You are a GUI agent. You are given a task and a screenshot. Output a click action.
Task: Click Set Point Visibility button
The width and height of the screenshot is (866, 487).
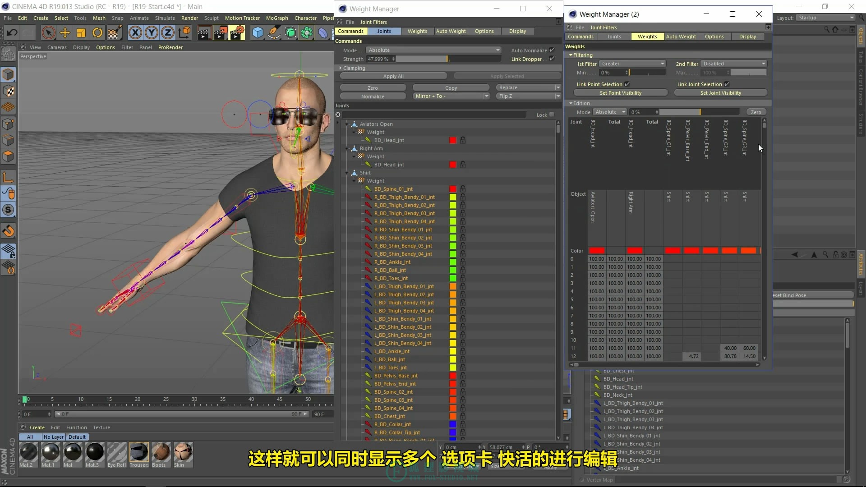(x=621, y=93)
